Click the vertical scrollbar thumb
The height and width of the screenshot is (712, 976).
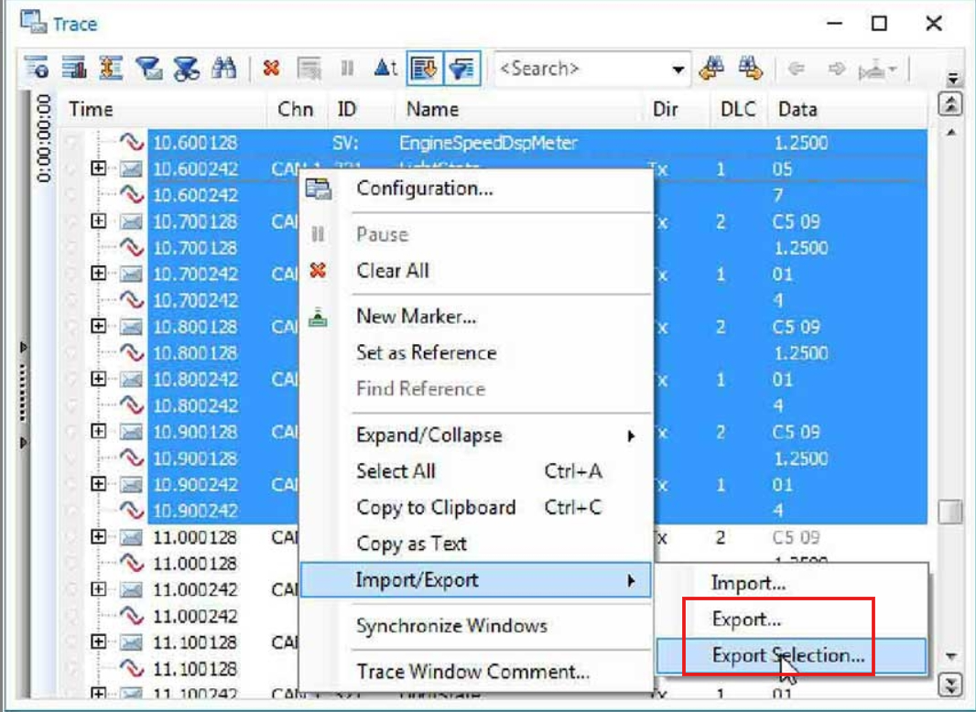click(x=950, y=512)
